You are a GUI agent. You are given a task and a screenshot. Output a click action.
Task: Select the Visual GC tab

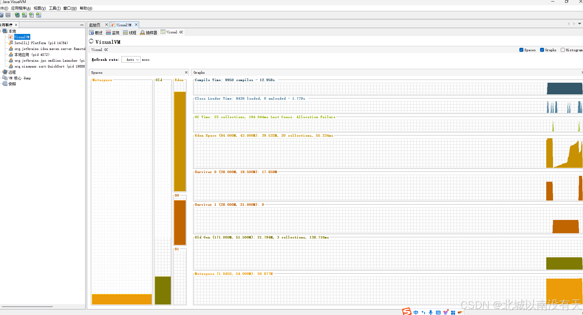[x=172, y=32]
